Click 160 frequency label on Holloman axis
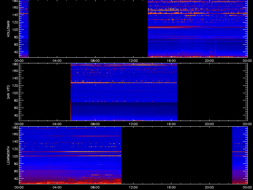The width and height of the screenshot is (253, 190). (x=15, y=7)
